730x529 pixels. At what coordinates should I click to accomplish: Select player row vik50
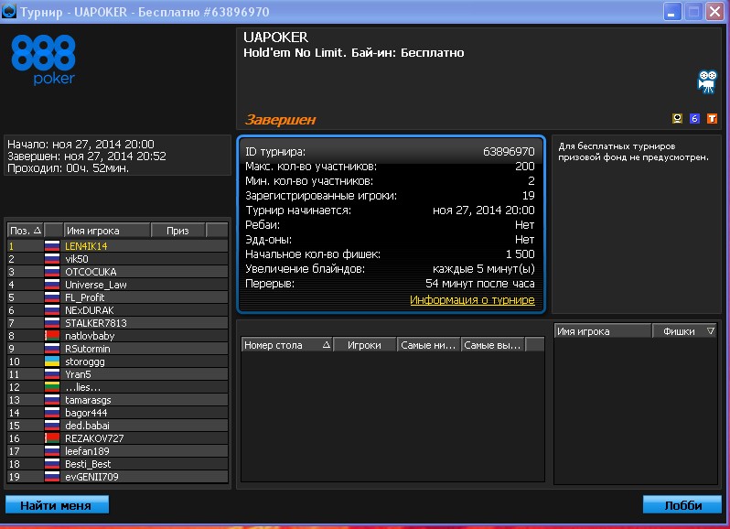118,258
